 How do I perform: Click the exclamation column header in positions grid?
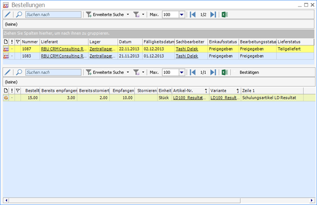[x=12, y=91]
